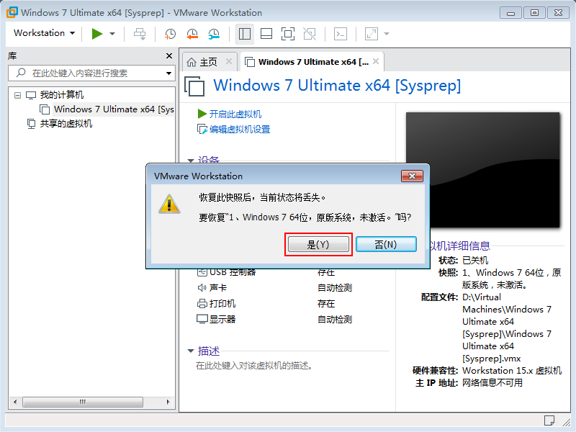Viewport: 576px width, 432px height.
Task: Open the console view toolbar icon
Action: [341, 34]
